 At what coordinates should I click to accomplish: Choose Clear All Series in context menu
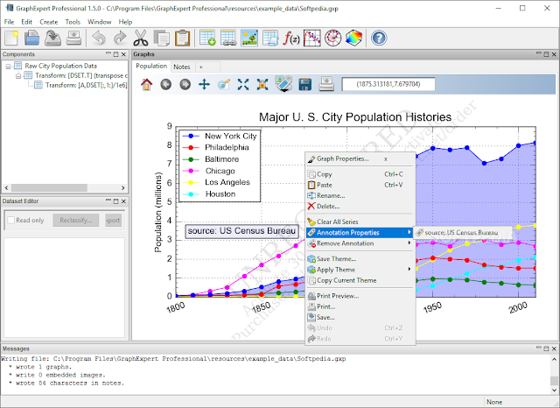click(x=360, y=222)
